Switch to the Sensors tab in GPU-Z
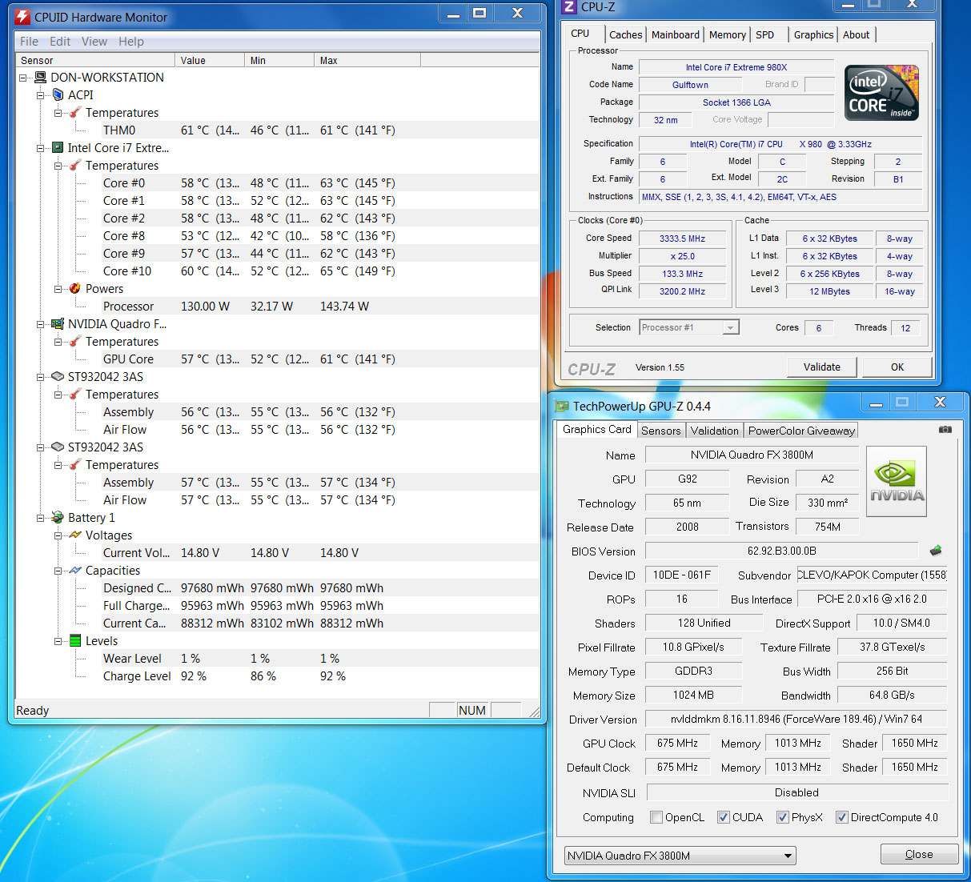This screenshot has height=882, width=971. (661, 431)
